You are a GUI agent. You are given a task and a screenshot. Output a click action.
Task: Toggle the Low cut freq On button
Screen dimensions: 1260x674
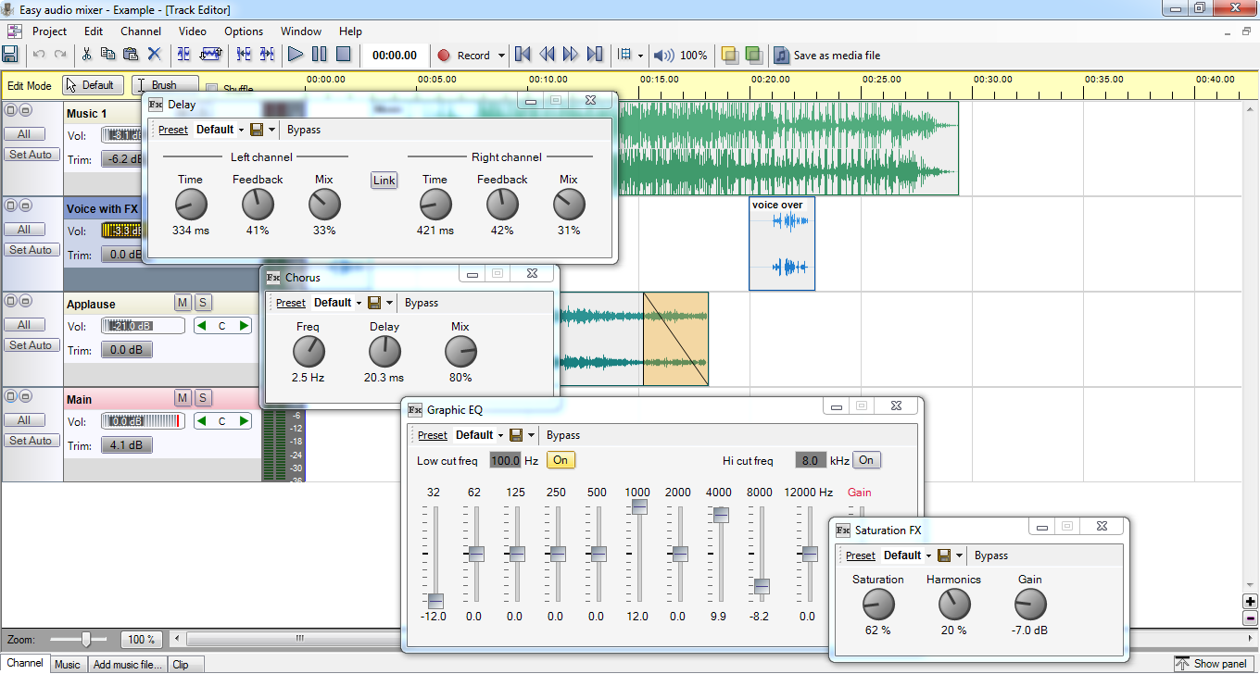pyautogui.click(x=561, y=460)
